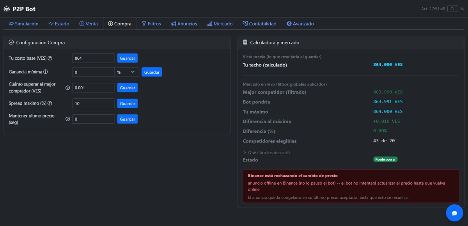468x226 pixels.
Task: Click the Puede operar status badge
Action: coord(385,159)
